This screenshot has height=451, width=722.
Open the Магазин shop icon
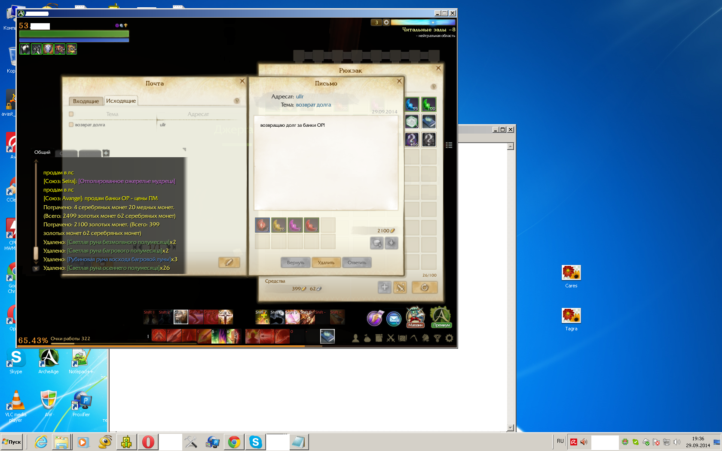(x=415, y=317)
